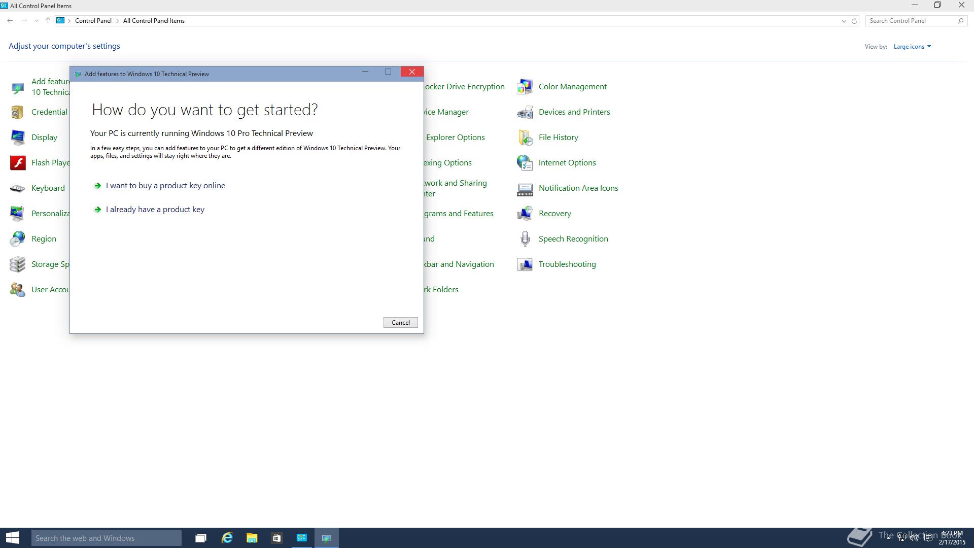This screenshot has height=548, width=974.
Task: Open the Keyboard link
Action: pyautogui.click(x=48, y=188)
